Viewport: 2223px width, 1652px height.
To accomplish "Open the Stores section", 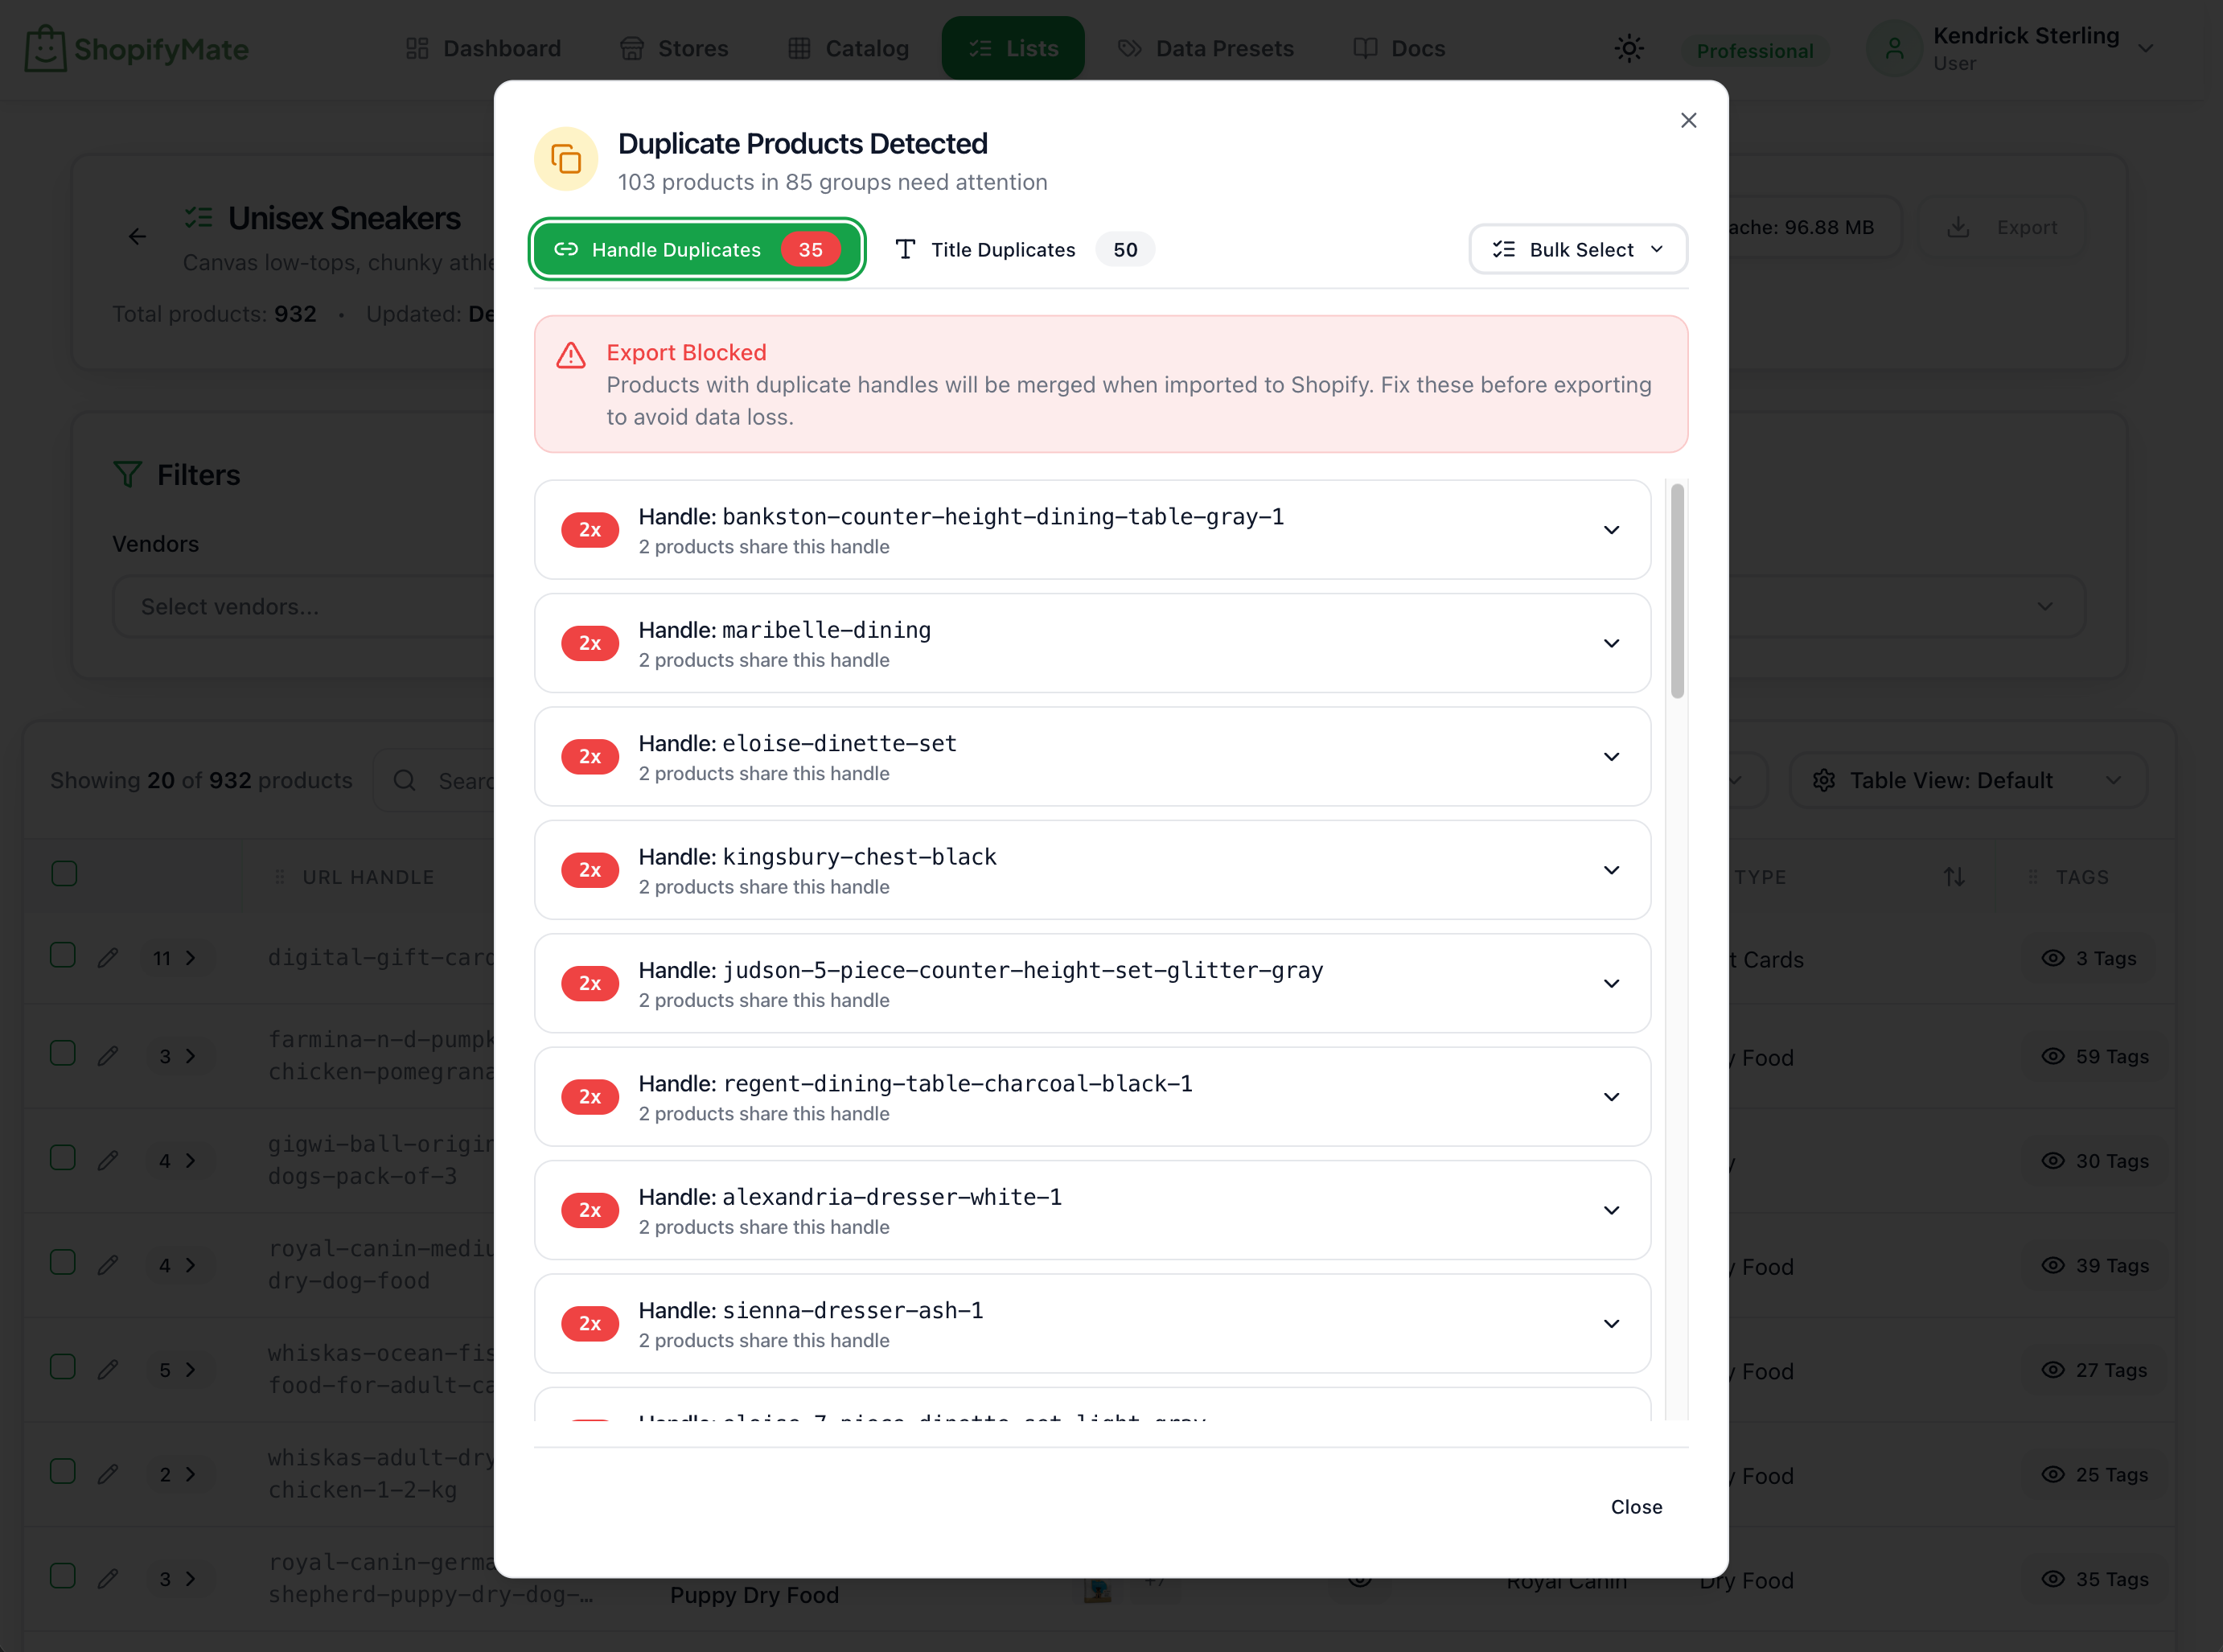I will coord(676,47).
